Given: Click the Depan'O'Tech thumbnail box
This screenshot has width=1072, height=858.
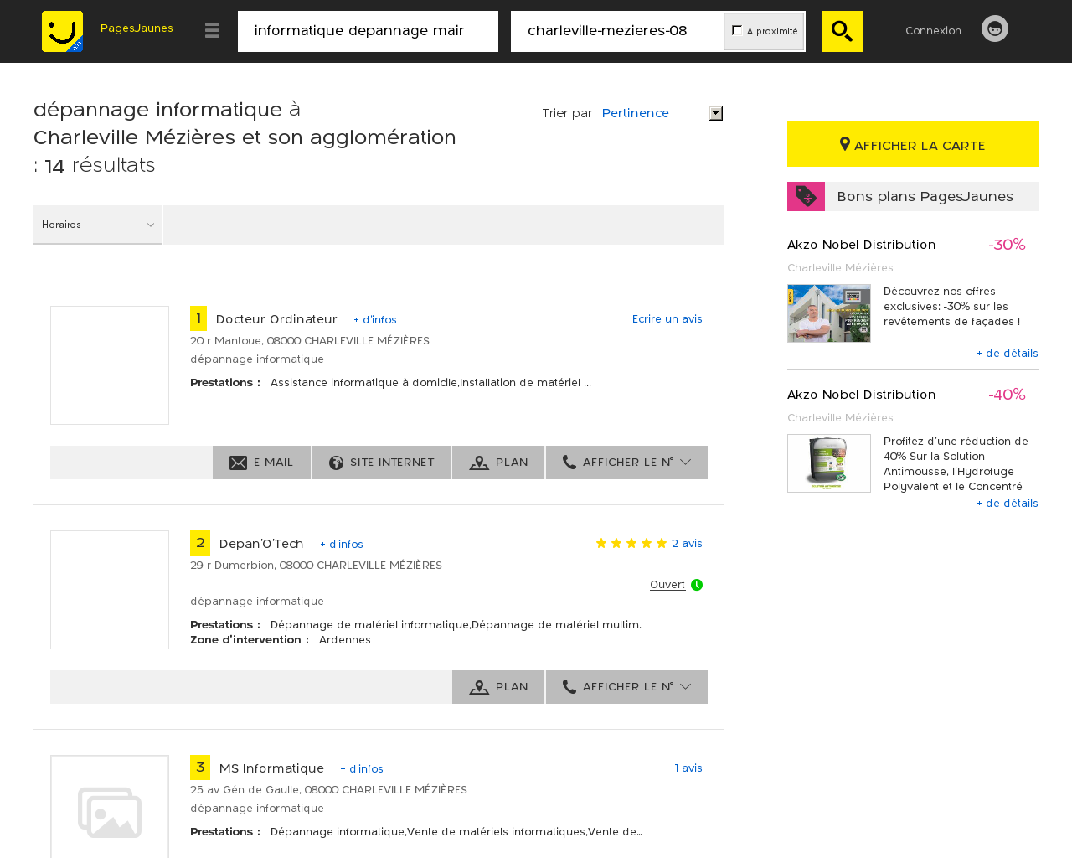Looking at the screenshot, I should [110, 590].
